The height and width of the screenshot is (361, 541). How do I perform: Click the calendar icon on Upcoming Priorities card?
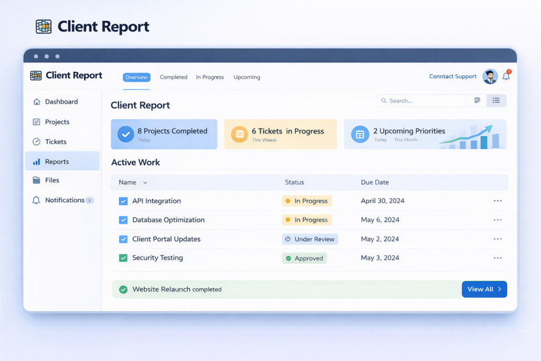point(360,134)
